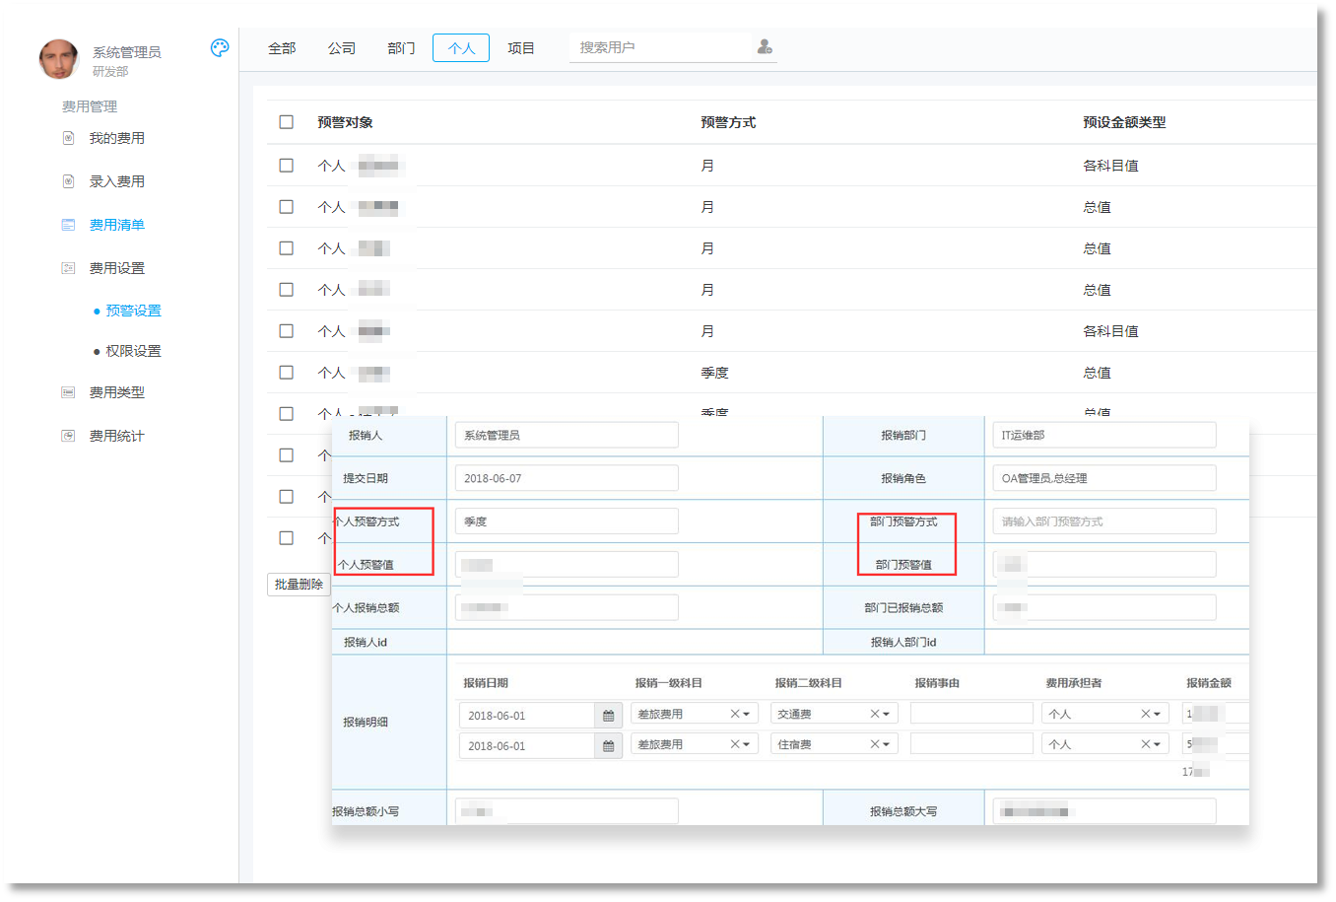Click the 预设金额类型 column header
The image size is (1336, 902).
pyautogui.click(x=1124, y=122)
